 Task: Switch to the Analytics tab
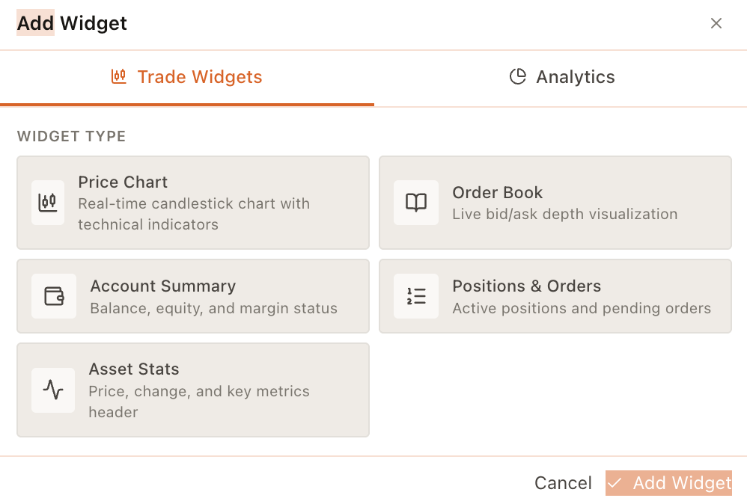[x=561, y=76]
